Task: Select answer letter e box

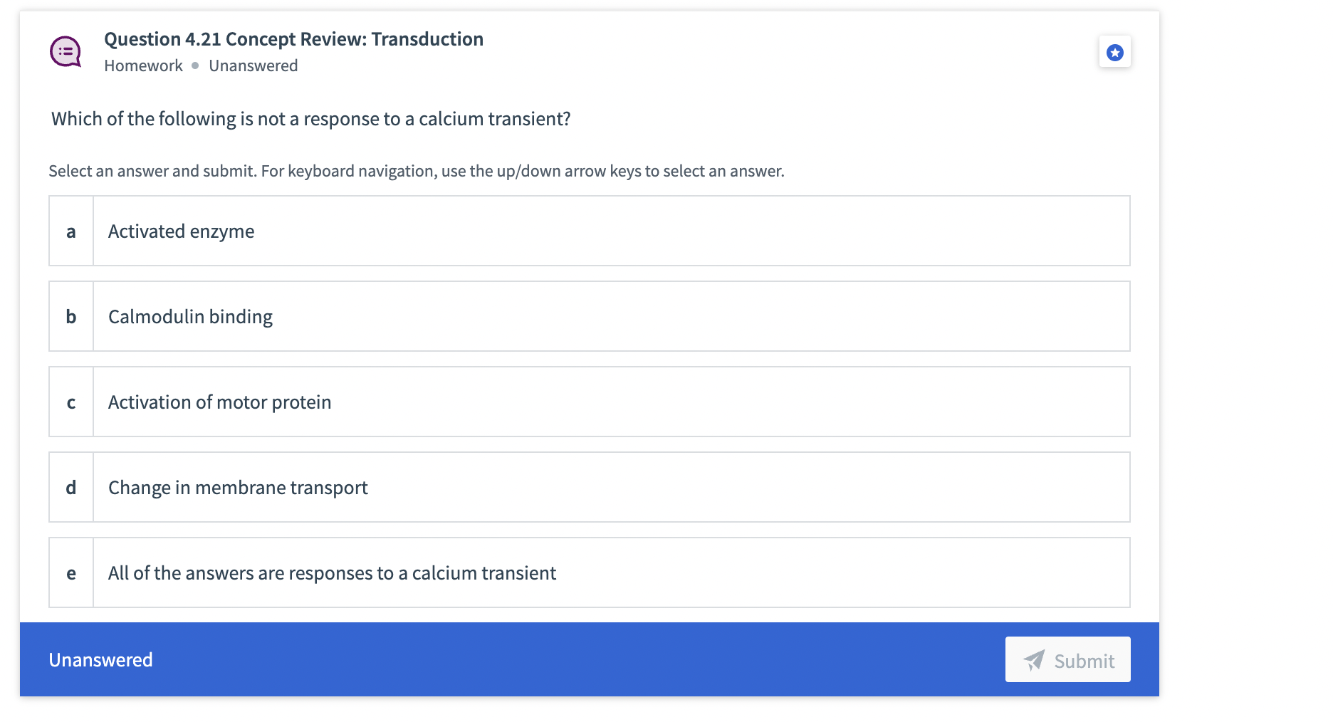Action: [71, 572]
